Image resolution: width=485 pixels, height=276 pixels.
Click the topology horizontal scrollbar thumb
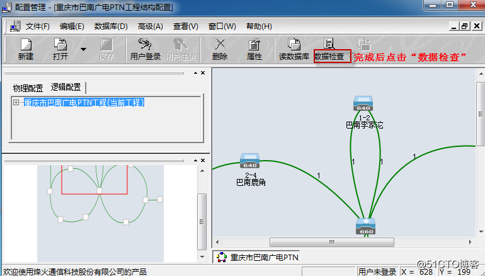click(332, 242)
